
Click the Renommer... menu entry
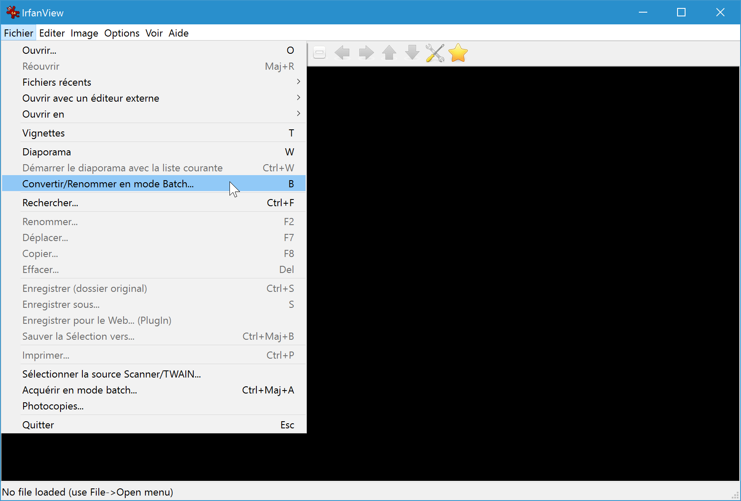[154, 222]
